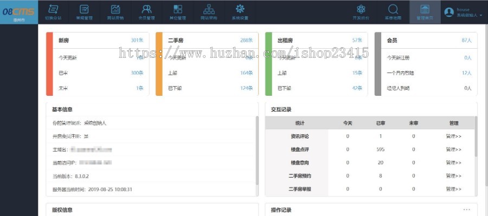Click the 基本信息 panel scrollbar
Screen dimensions: 488x216
(257, 150)
